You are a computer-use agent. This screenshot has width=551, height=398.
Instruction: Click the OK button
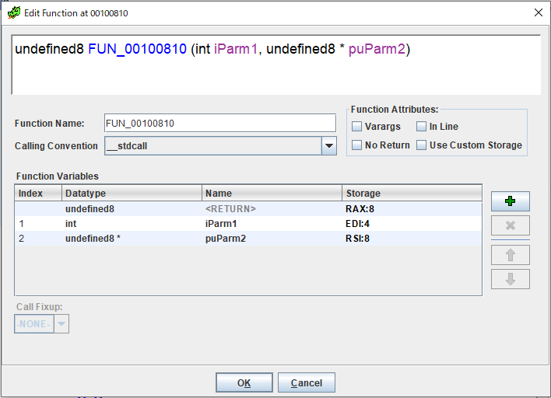[x=244, y=382]
